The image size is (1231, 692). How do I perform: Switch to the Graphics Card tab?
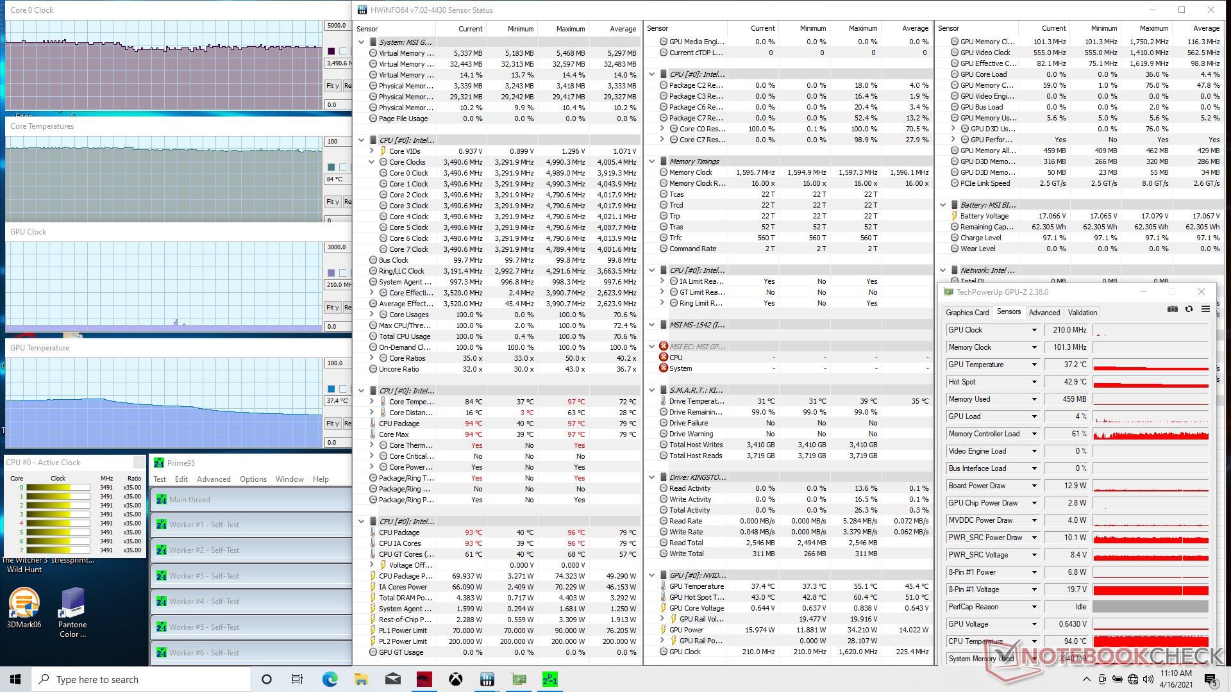pyautogui.click(x=967, y=313)
